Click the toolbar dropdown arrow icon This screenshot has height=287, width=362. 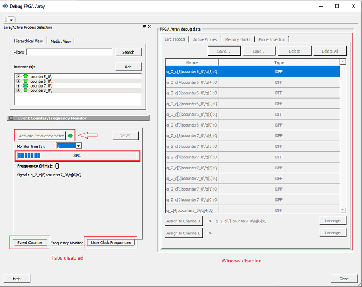click(x=11, y=20)
